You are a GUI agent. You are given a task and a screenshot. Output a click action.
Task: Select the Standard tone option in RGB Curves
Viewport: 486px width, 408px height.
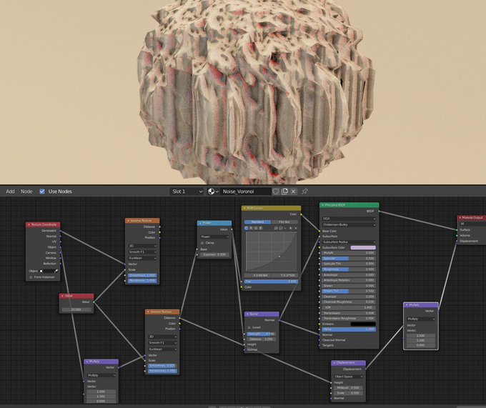click(x=257, y=222)
